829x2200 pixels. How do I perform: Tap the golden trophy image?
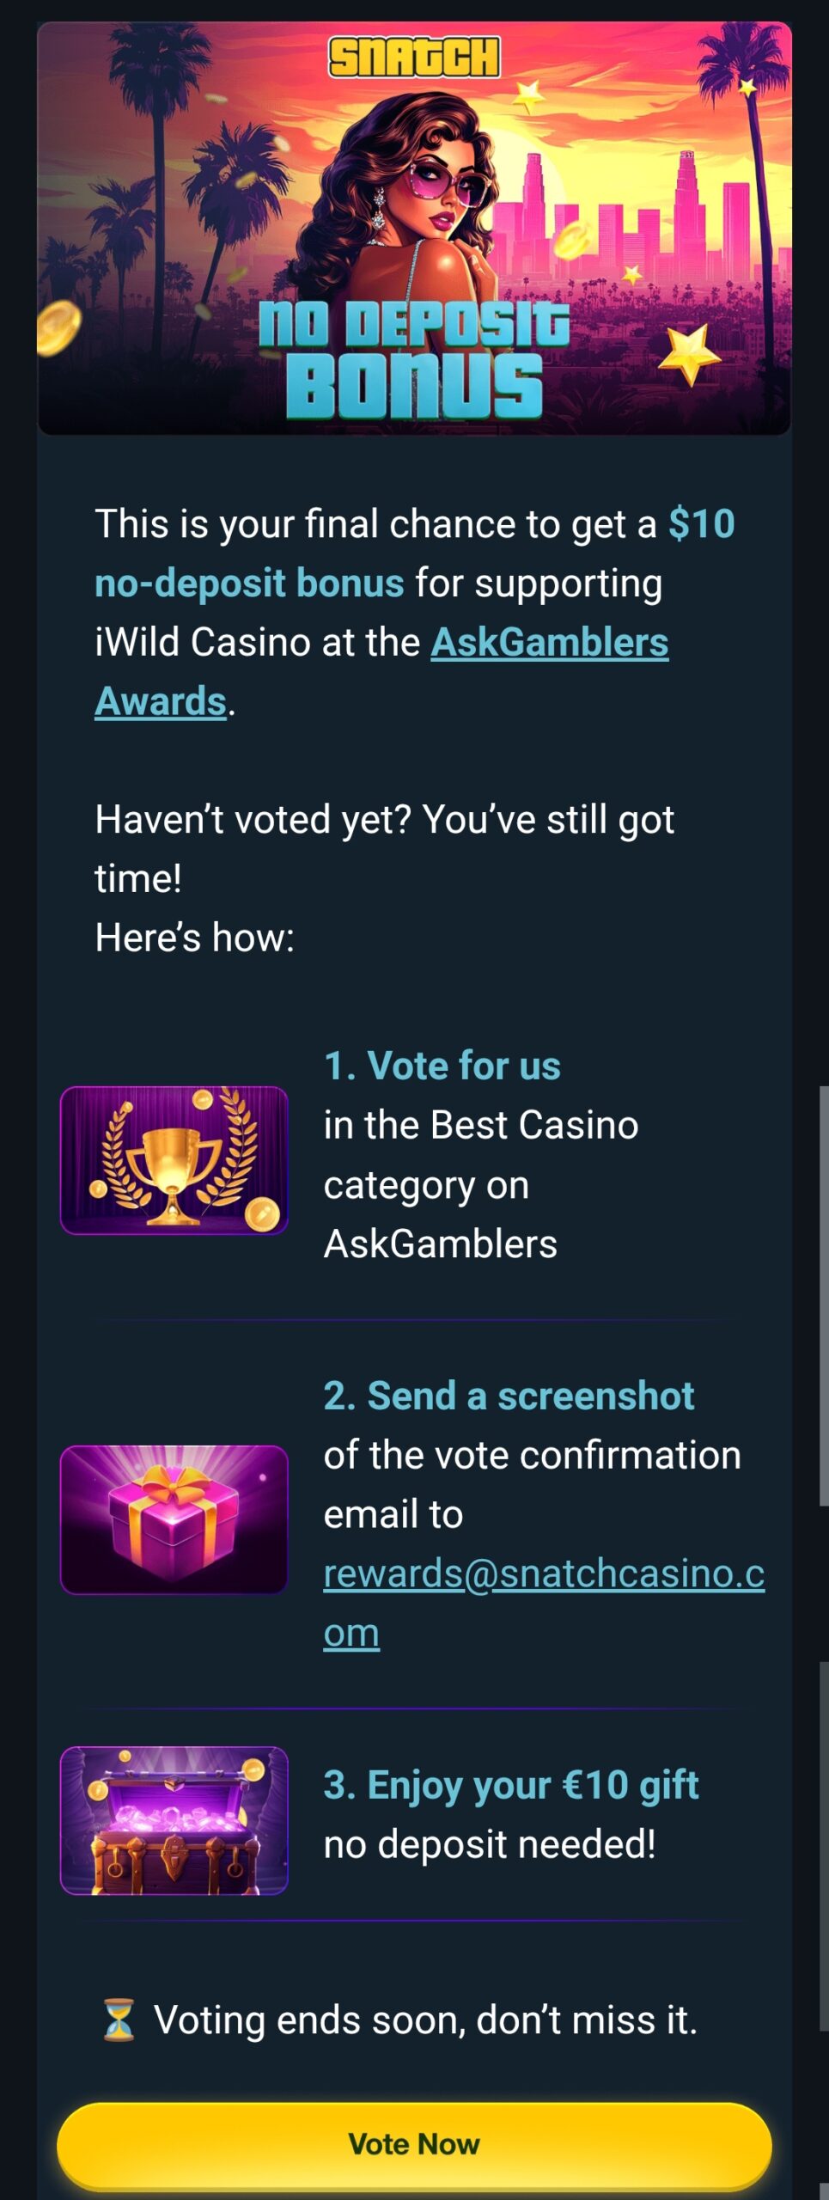(x=174, y=1160)
